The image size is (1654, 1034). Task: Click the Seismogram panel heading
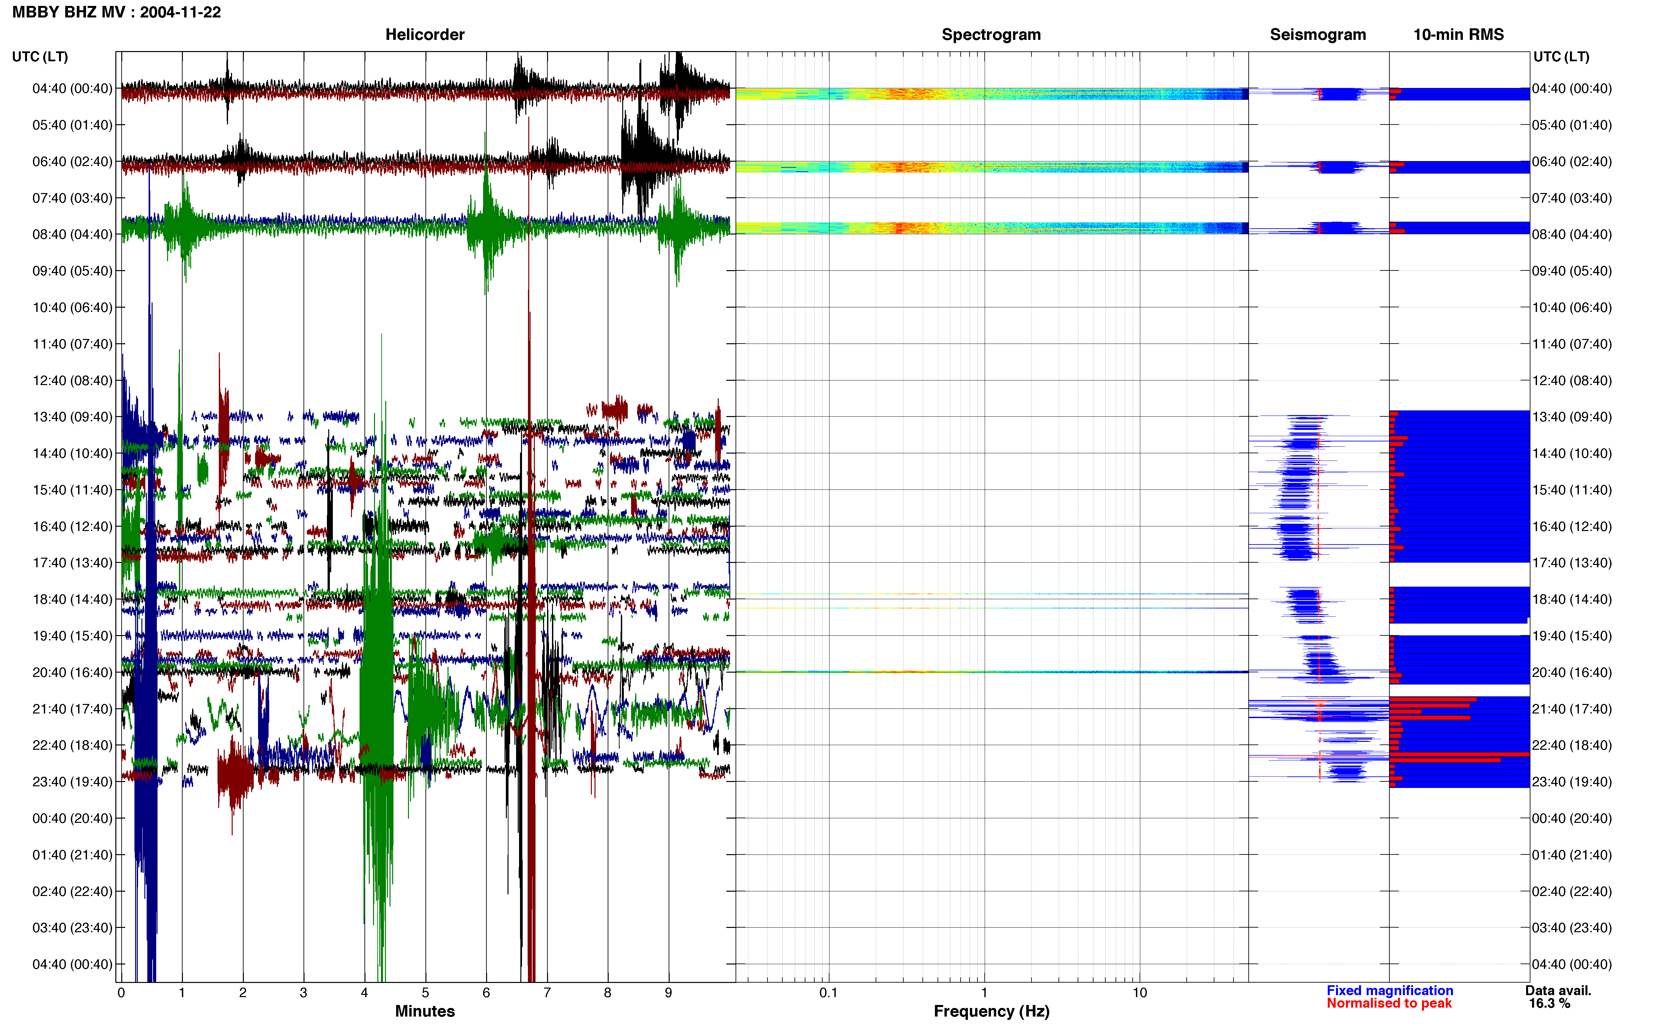coord(1318,34)
